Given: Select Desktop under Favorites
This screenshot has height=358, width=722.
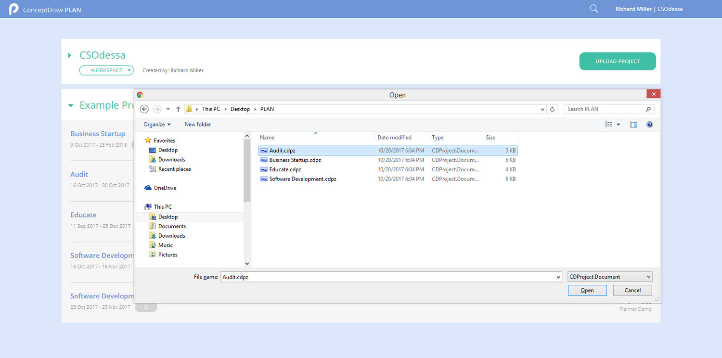Looking at the screenshot, I should 168,150.
